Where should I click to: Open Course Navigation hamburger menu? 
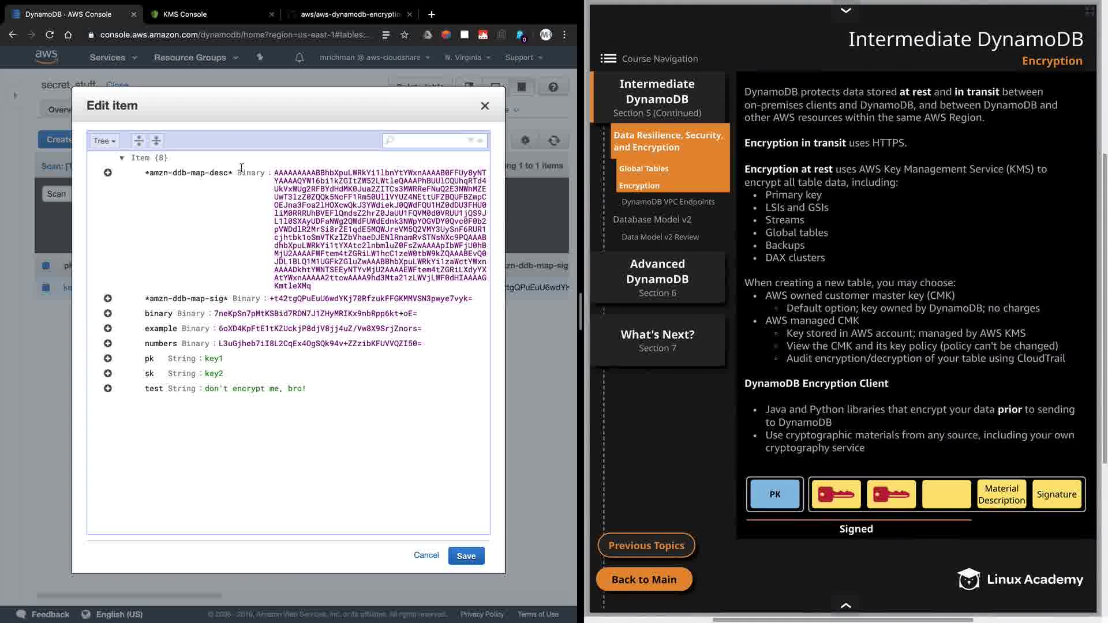(608, 58)
